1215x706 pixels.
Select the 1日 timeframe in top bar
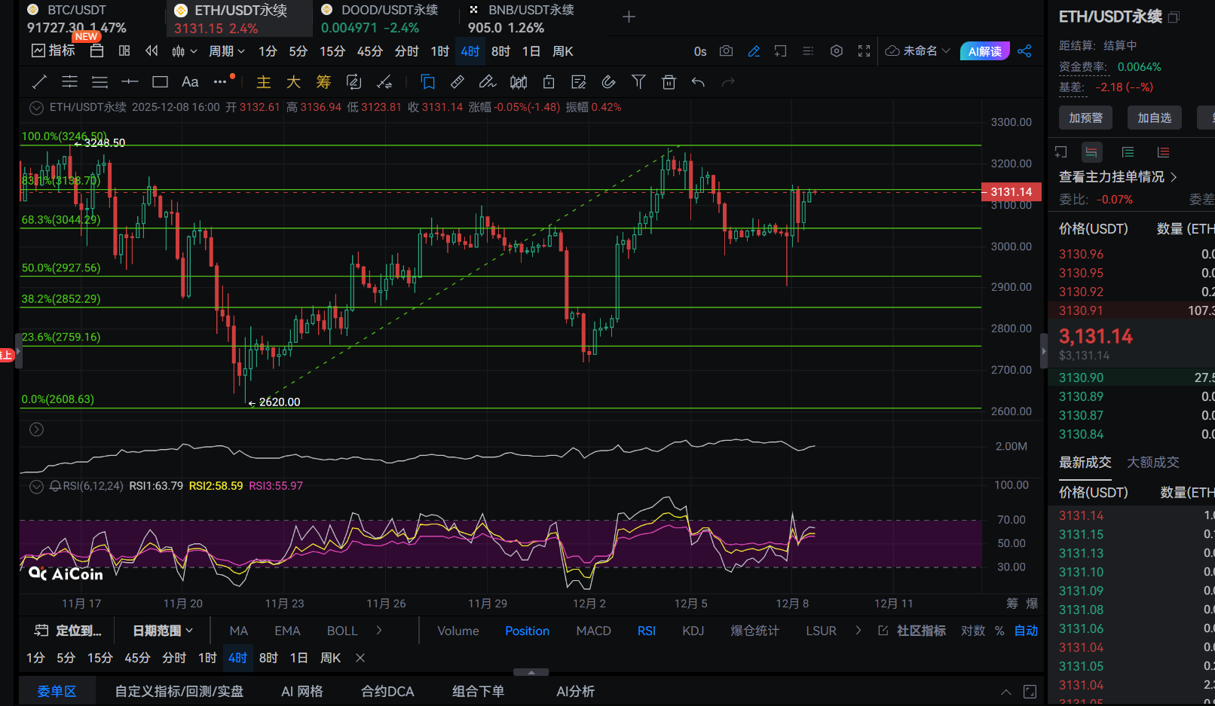click(x=531, y=51)
